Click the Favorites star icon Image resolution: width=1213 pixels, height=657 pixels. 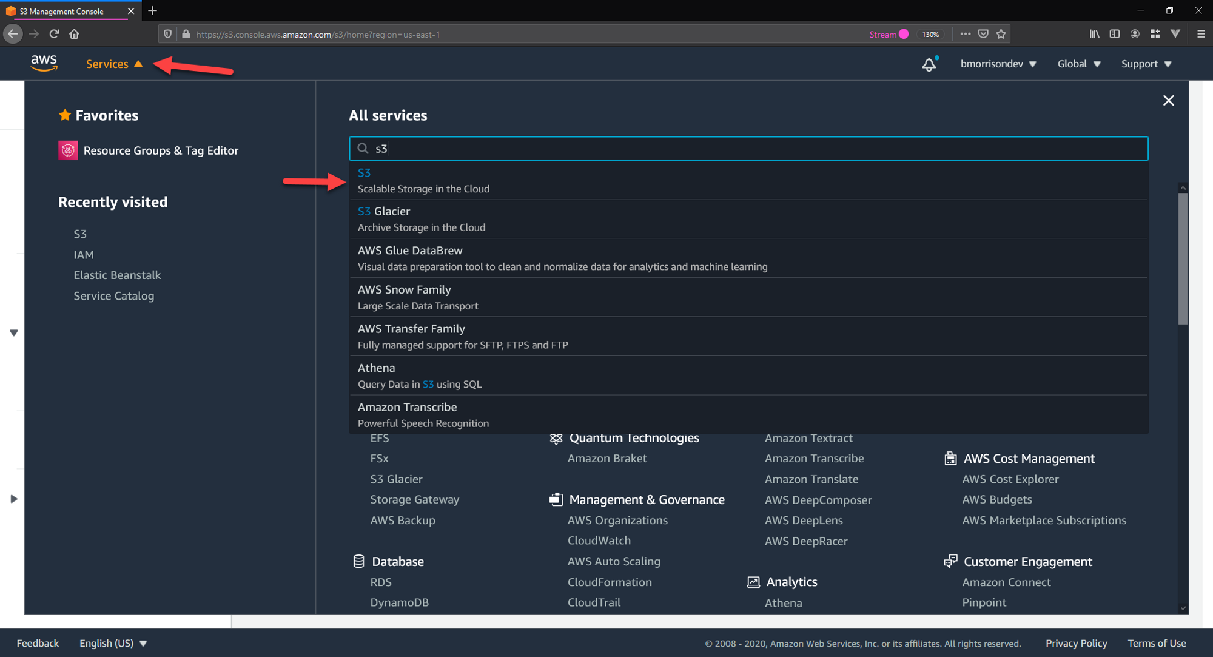(64, 115)
